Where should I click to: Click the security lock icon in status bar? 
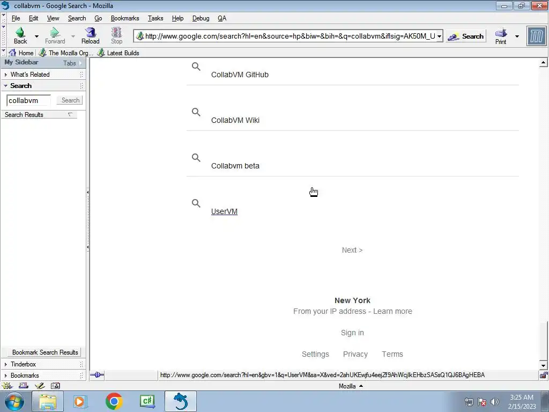[544, 375]
